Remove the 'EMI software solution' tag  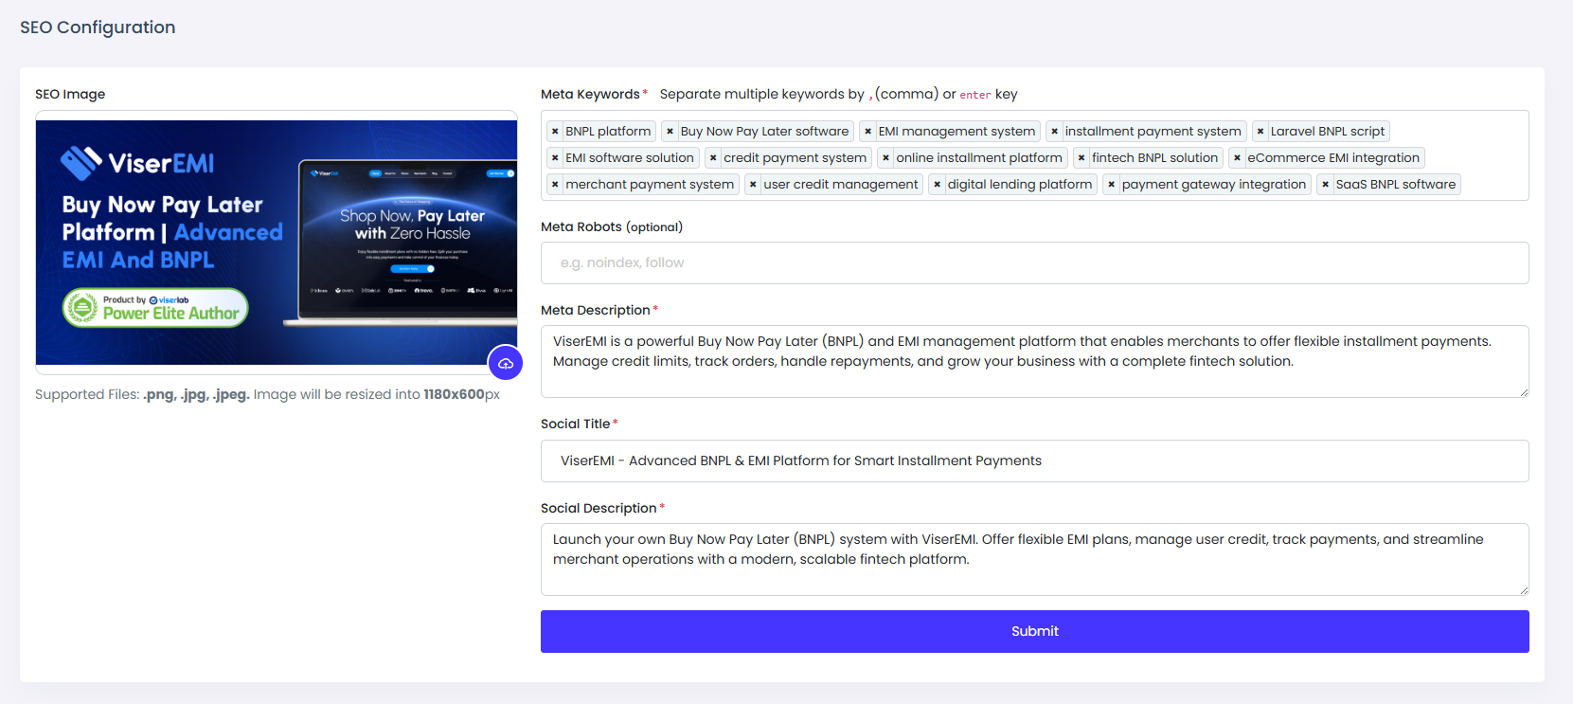555,158
